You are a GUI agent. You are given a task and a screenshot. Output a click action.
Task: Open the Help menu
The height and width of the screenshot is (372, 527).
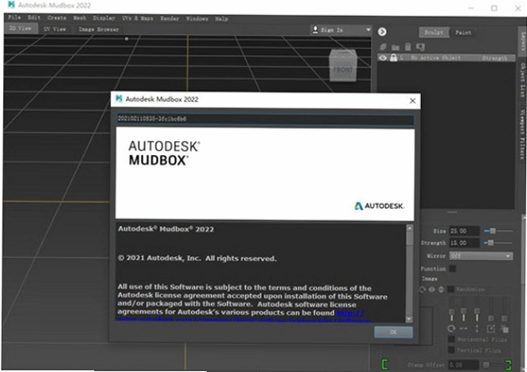[222, 19]
